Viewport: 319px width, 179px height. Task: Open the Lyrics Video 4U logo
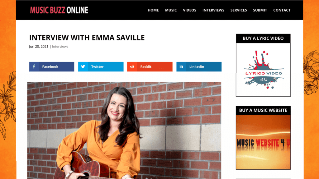[x=263, y=70]
